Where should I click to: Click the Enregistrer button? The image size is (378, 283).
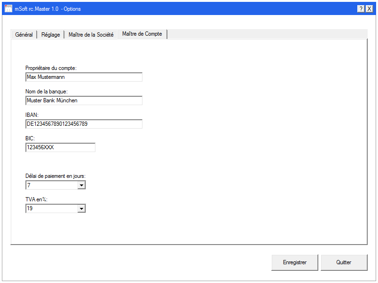pyautogui.click(x=295, y=262)
